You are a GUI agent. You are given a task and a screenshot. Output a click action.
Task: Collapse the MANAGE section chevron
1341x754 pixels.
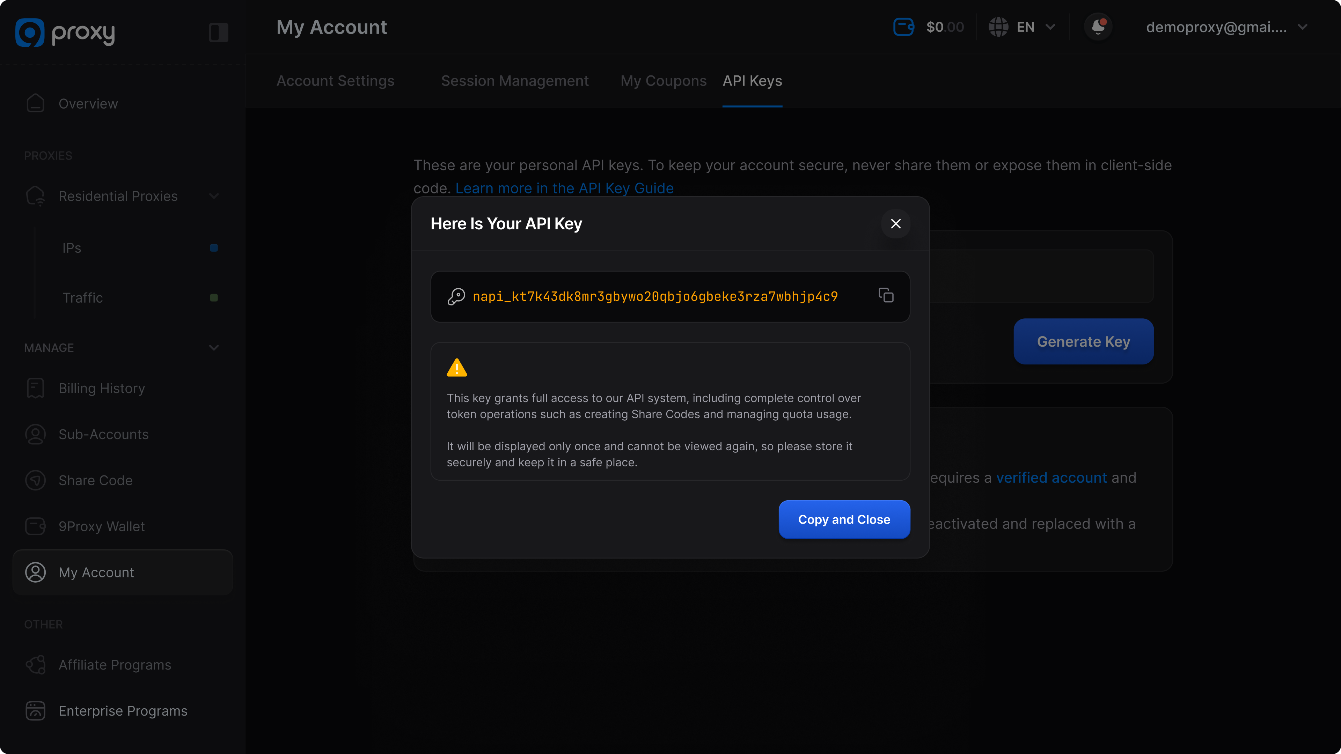pos(213,348)
